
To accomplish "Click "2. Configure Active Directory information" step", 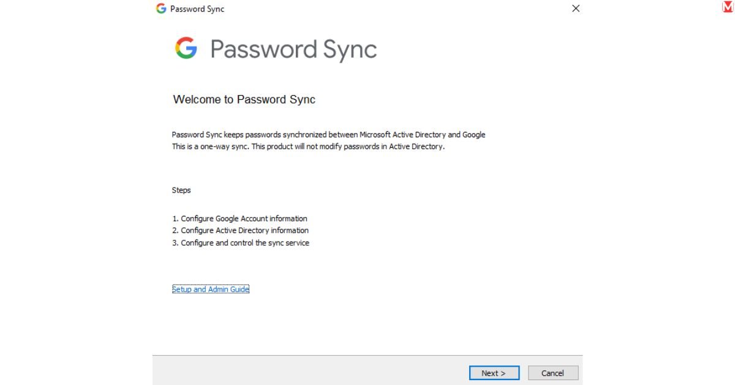I will (240, 231).
